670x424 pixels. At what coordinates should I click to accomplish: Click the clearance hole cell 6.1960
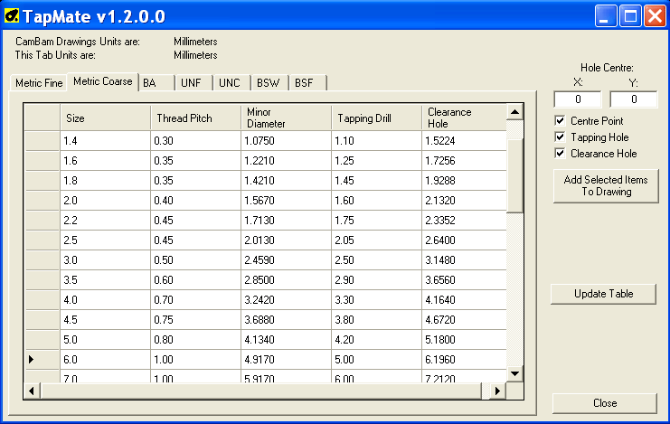(x=464, y=360)
